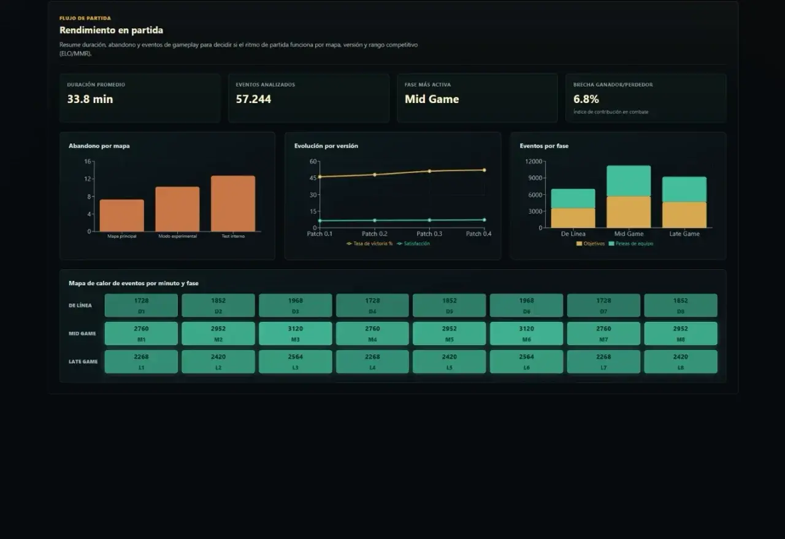
Task: Click the Mapa principal bar
Action: click(122, 215)
